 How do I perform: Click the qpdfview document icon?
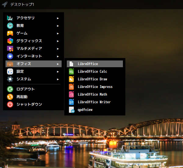[x=72, y=110]
